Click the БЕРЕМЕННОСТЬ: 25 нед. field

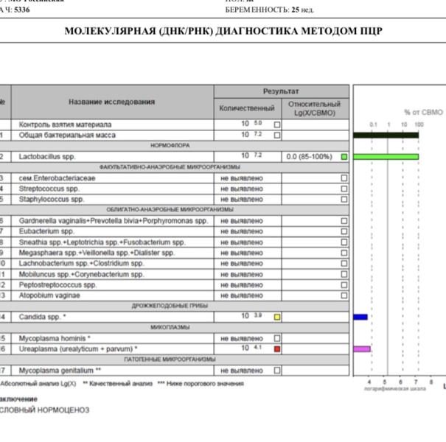coord(270,10)
